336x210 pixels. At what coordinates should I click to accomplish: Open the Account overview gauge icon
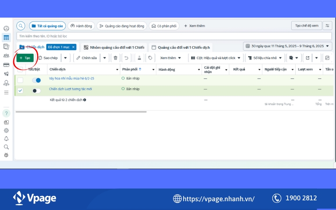click(6, 28)
